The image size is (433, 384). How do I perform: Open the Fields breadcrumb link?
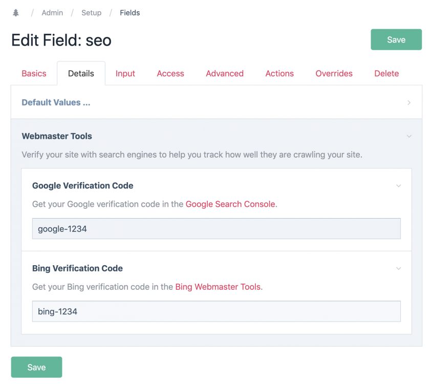click(x=129, y=12)
